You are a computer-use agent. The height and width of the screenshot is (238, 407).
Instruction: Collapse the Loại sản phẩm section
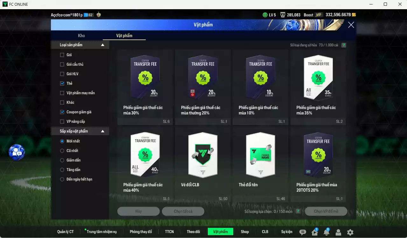tap(102, 45)
